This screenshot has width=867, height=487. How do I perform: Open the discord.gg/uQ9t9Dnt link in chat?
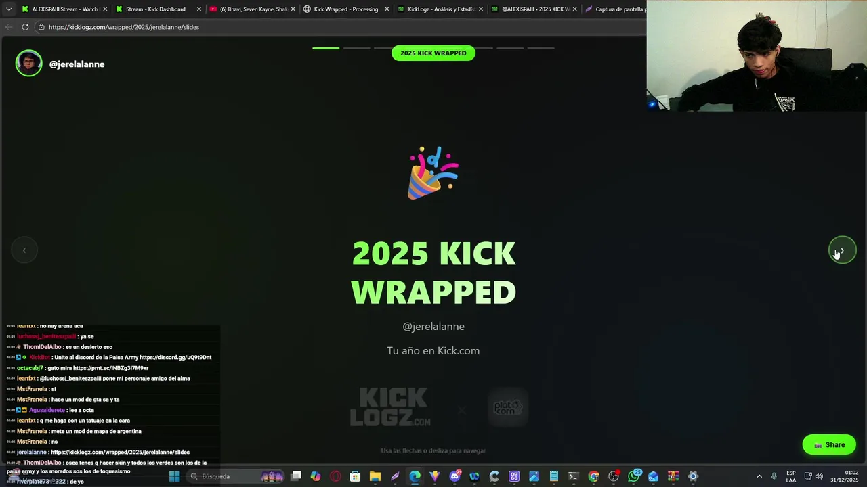(x=175, y=358)
